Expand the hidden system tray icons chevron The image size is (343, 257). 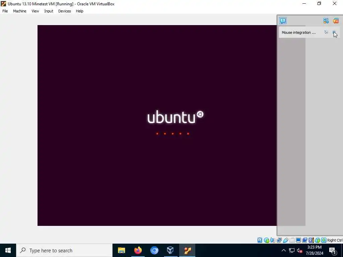pyautogui.click(x=283, y=250)
